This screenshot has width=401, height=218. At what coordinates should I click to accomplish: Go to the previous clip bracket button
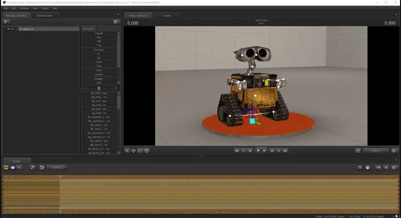tap(244, 150)
